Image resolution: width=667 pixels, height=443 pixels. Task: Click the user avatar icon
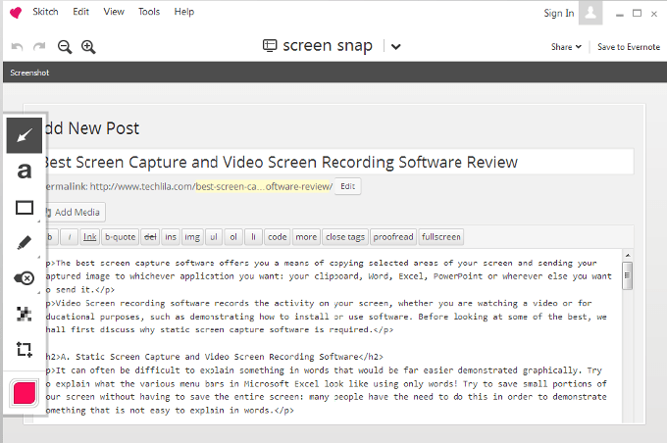[x=590, y=13]
